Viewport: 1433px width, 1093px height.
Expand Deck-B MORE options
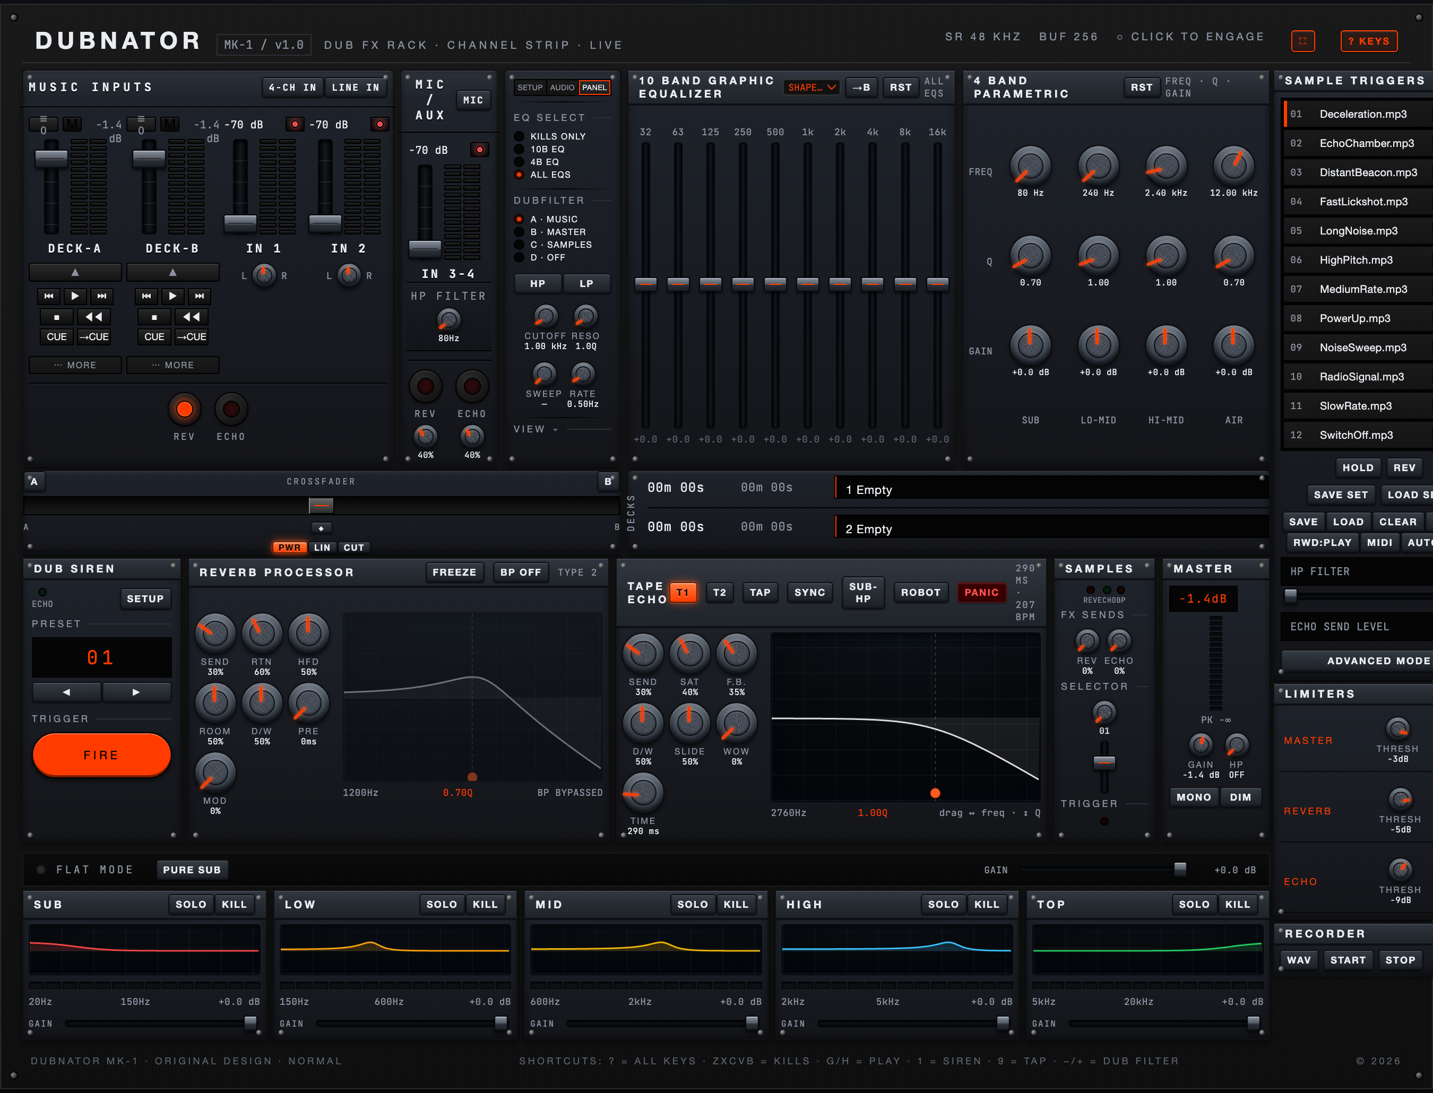[172, 365]
